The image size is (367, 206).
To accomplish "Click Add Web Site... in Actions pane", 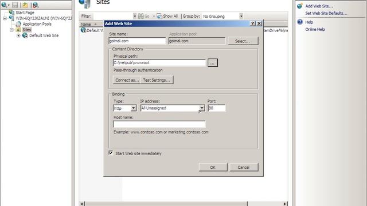I will point(319,6).
